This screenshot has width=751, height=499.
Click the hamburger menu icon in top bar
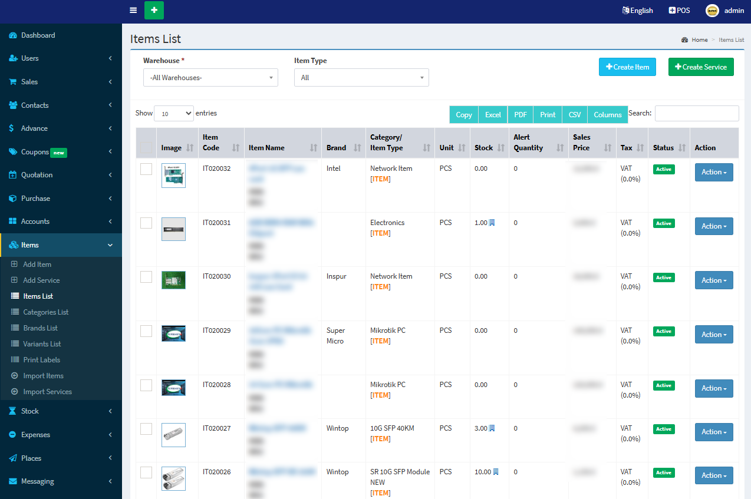[133, 10]
